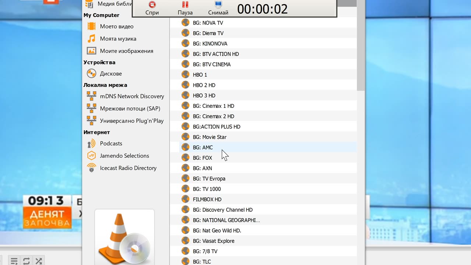Click the Мрежови потоци (SAP) icon
This screenshot has width=471, height=265.
[x=91, y=108]
